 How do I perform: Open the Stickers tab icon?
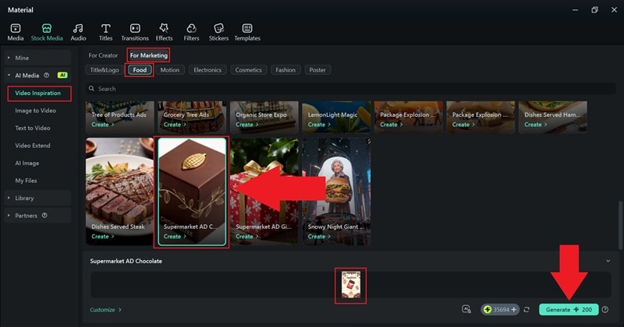coord(219,28)
